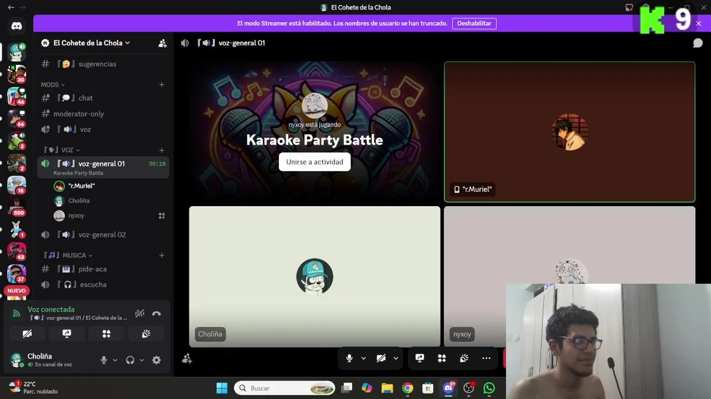The width and height of the screenshot is (711, 399).
Task: Share screen from the Voz conectada panel
Action: [67, 334]
